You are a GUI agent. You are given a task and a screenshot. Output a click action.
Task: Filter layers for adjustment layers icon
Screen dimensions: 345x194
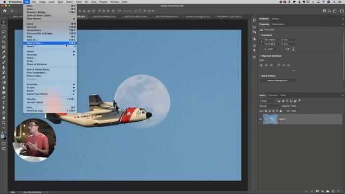[283, 101]
